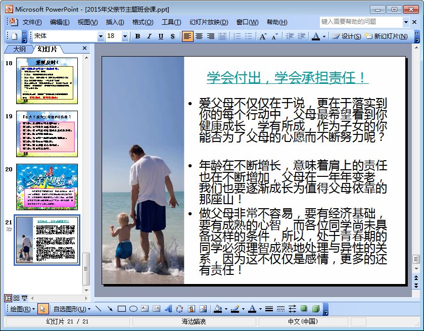Insert WordArt

168,309
